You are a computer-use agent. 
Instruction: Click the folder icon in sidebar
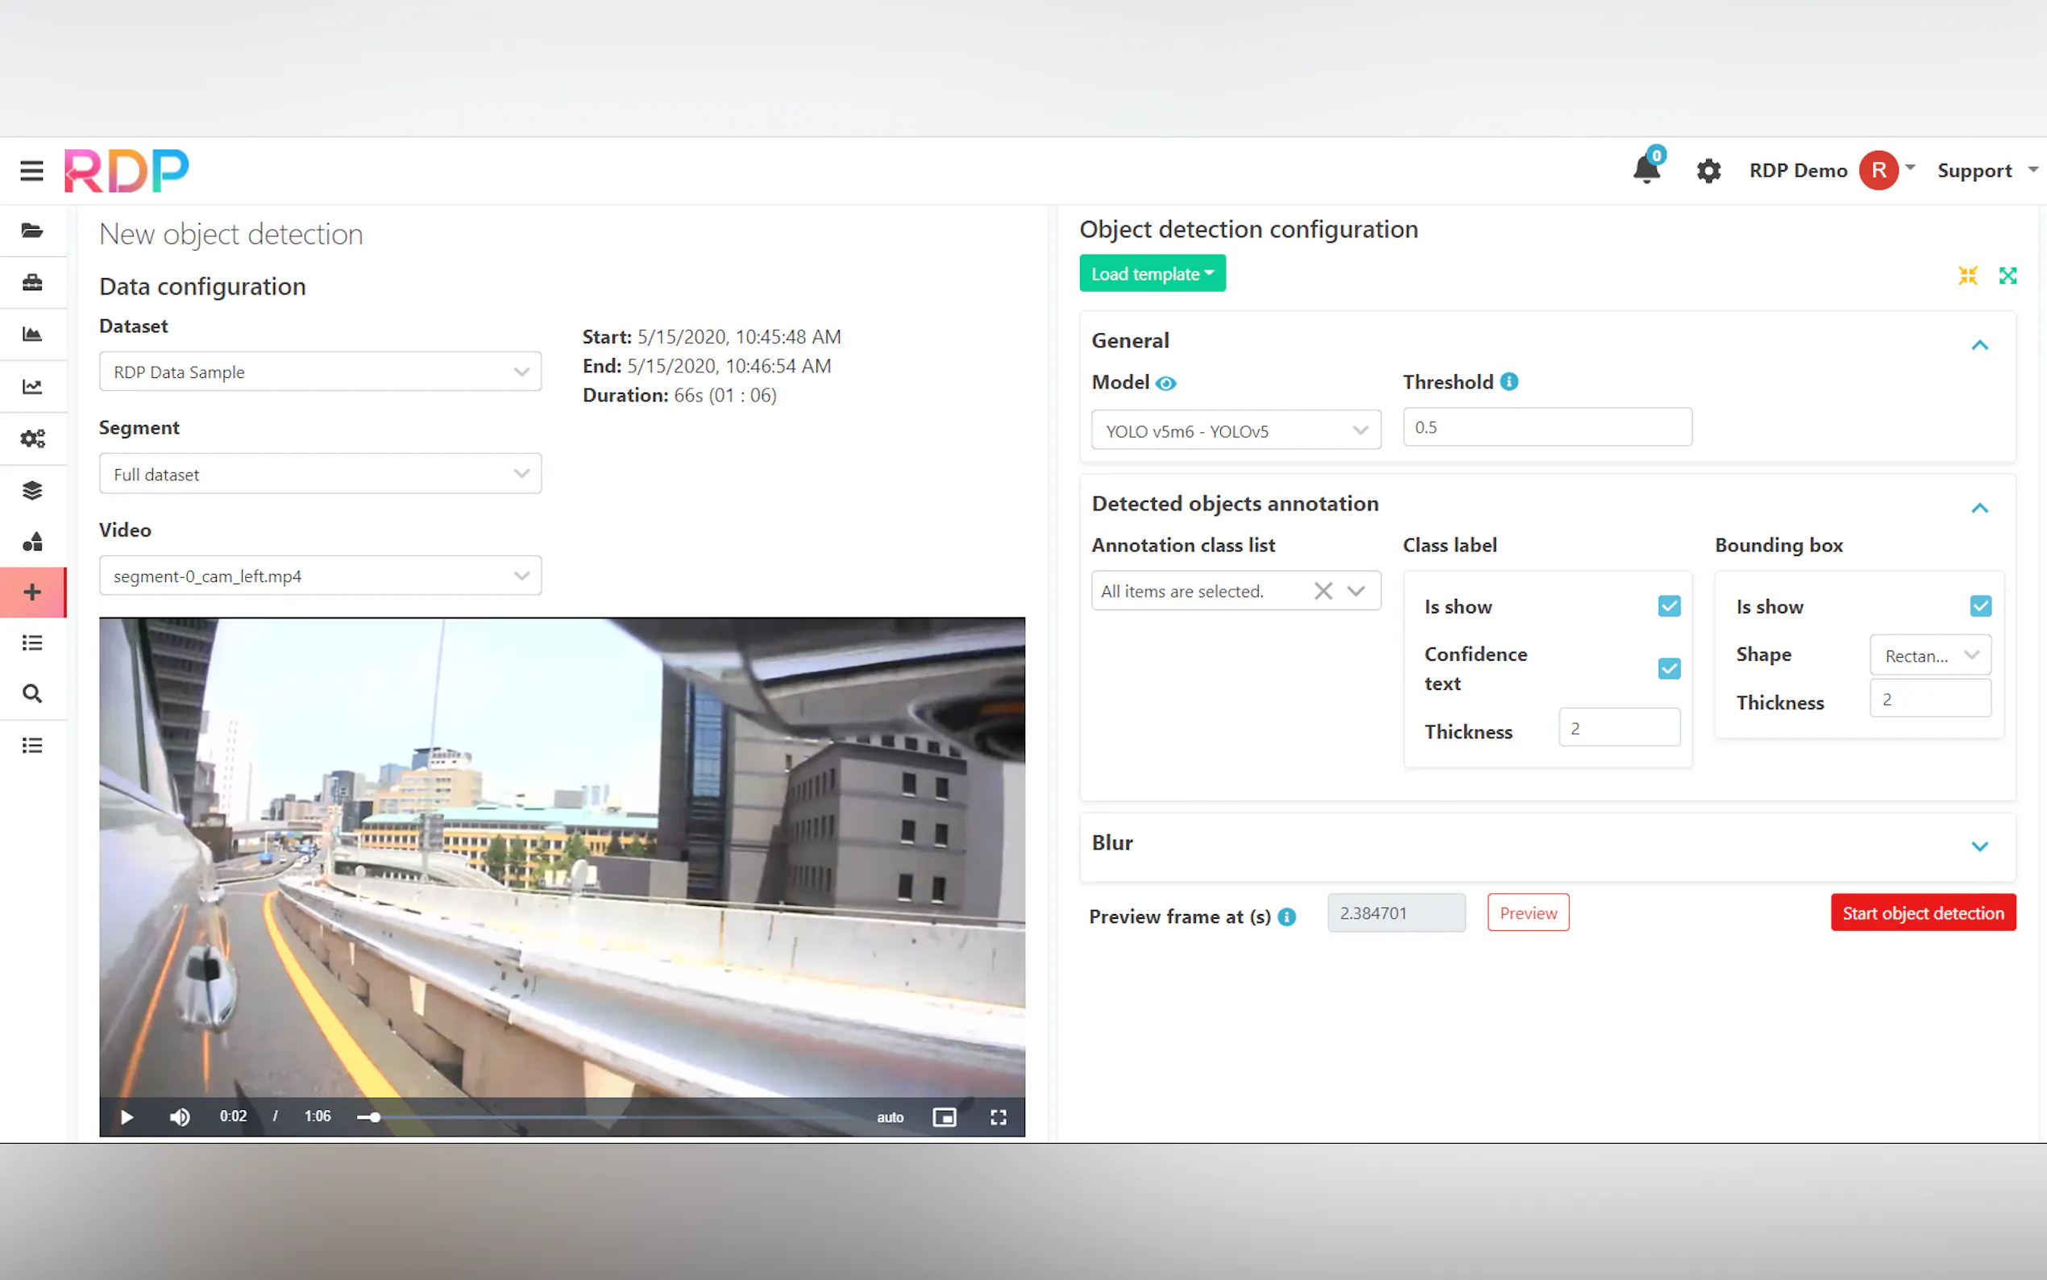[32, 231]
